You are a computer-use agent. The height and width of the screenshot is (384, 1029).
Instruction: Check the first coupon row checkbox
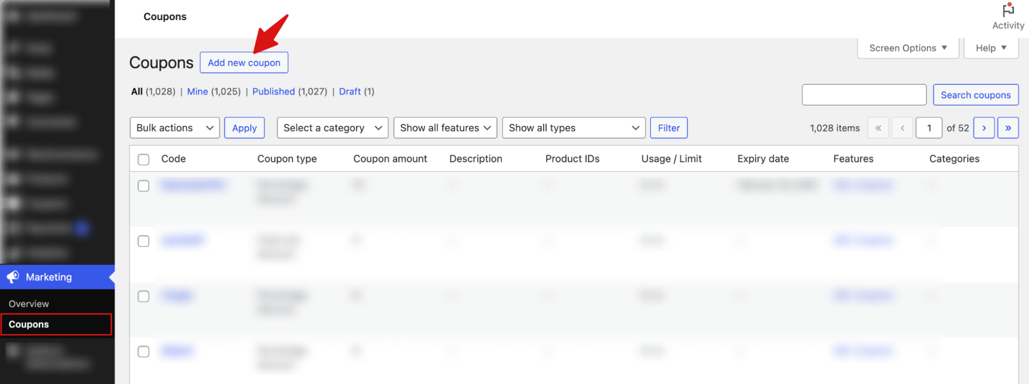click(144, 186)
